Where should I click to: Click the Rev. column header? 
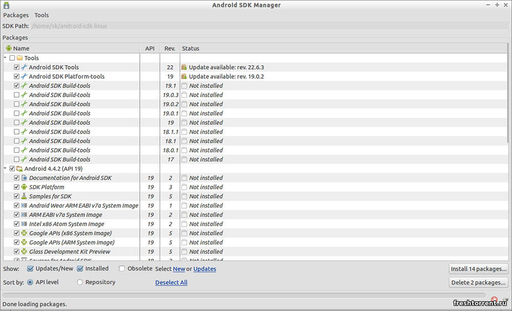[x=170, y=48]
